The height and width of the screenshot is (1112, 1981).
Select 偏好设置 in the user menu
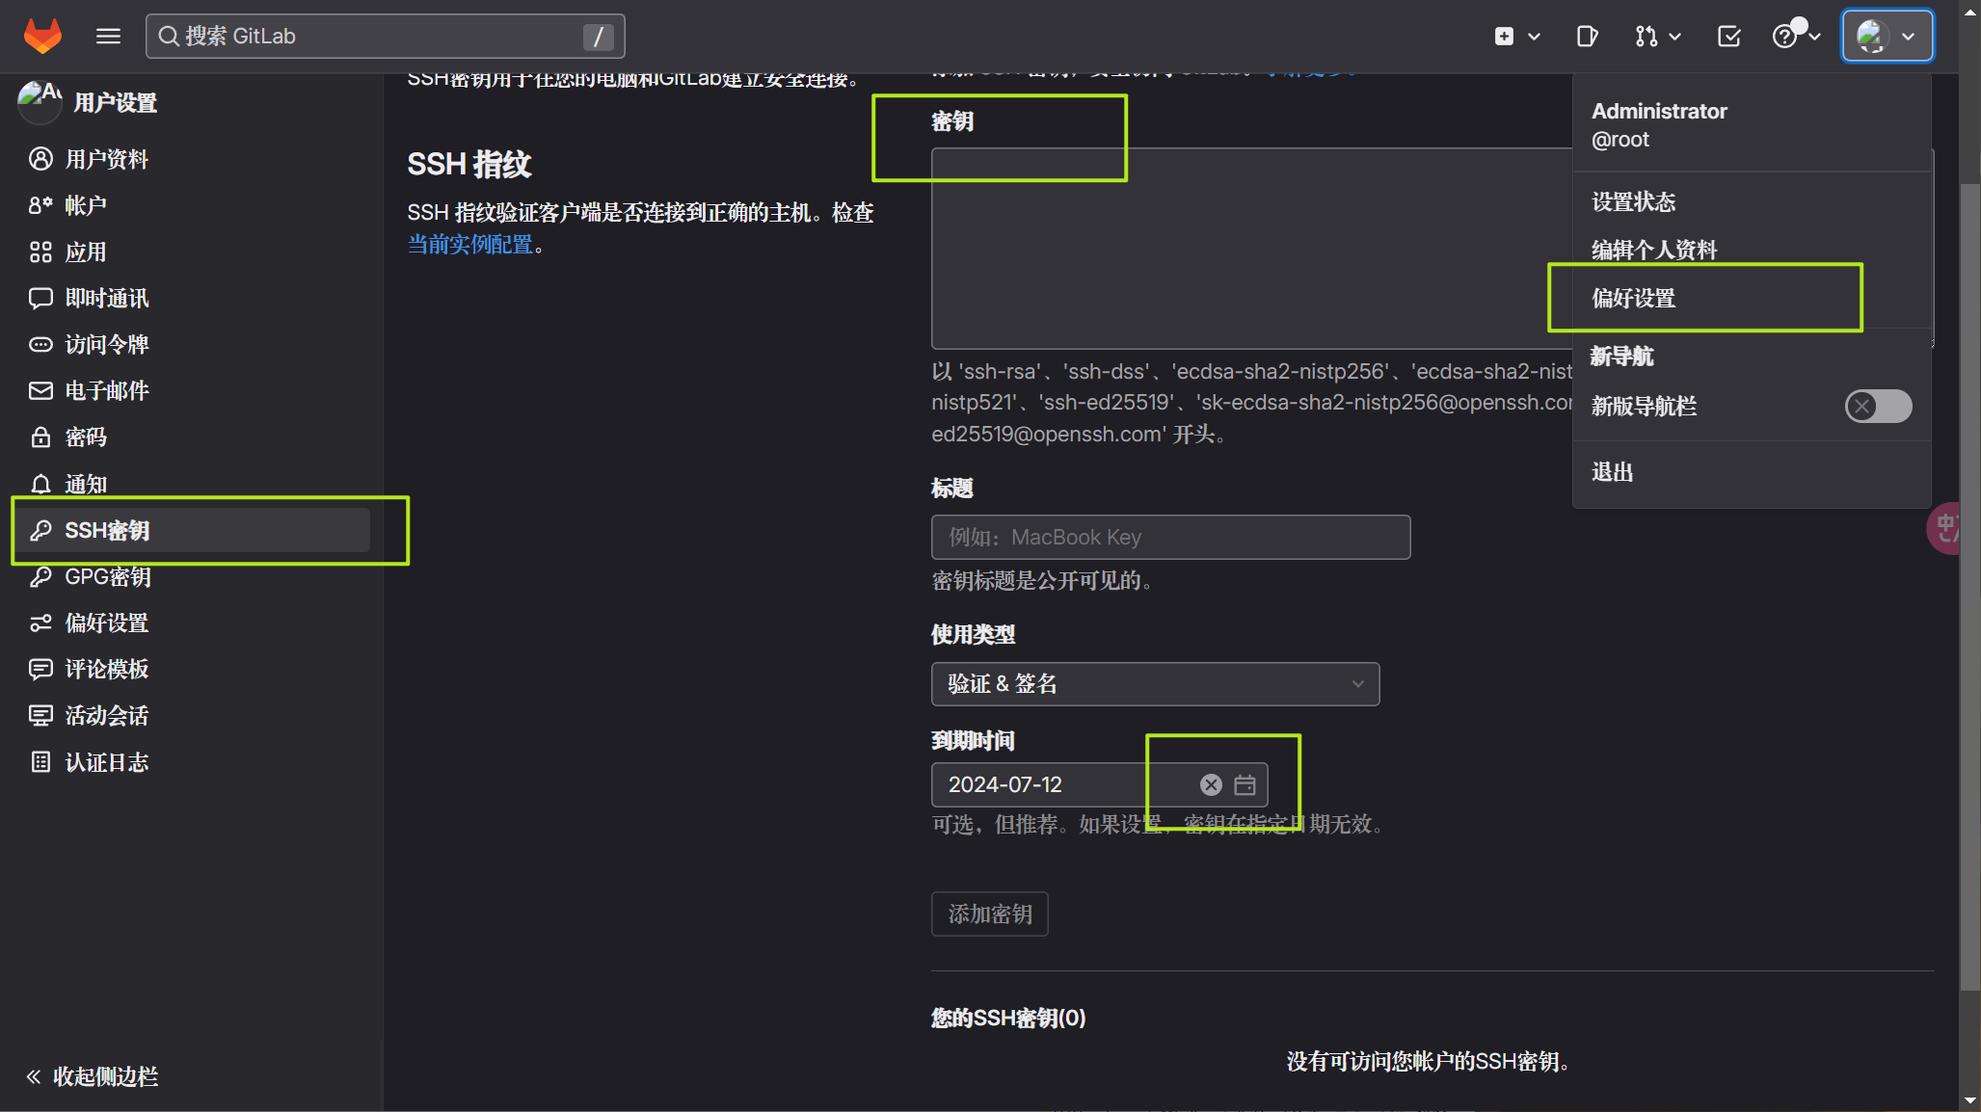(x=1633, y=298)
